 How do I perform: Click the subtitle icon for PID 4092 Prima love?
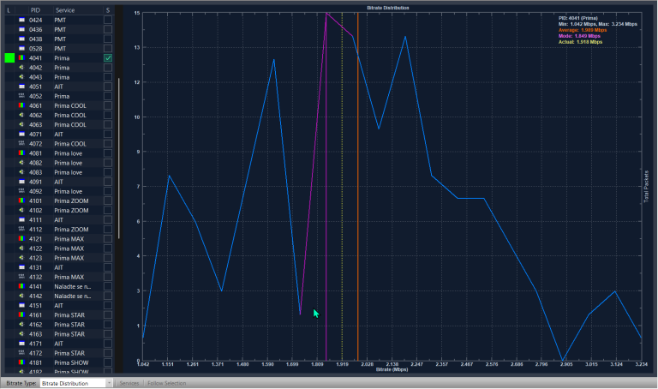pos(21,191)
